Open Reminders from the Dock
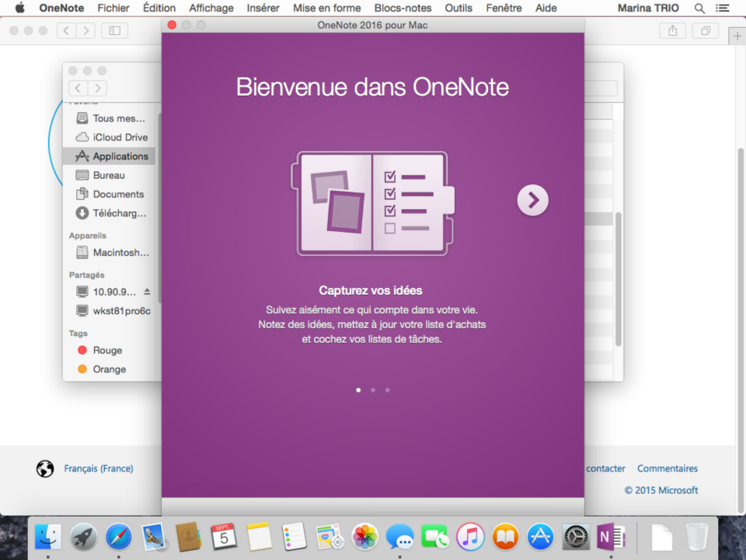The image size is (746, 560). [x=294, y=537]
